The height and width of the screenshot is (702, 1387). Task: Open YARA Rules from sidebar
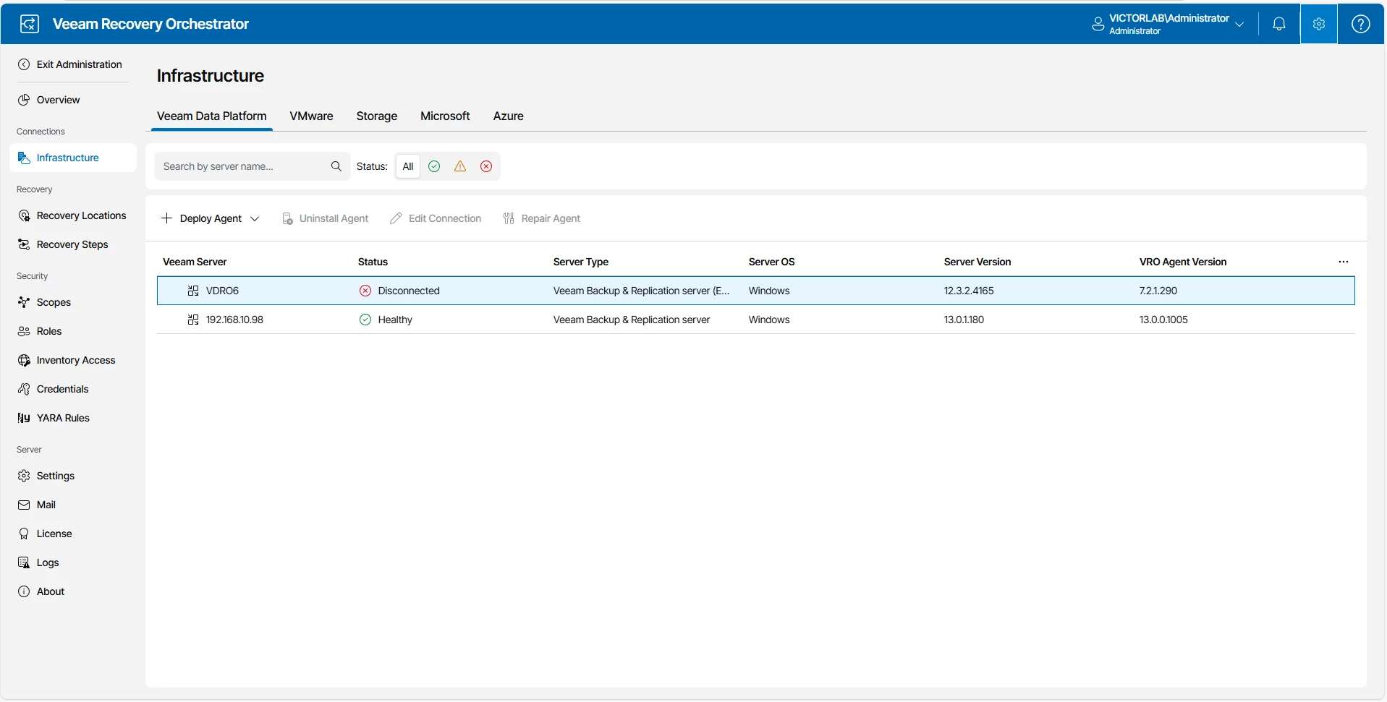tap(63, 418)
